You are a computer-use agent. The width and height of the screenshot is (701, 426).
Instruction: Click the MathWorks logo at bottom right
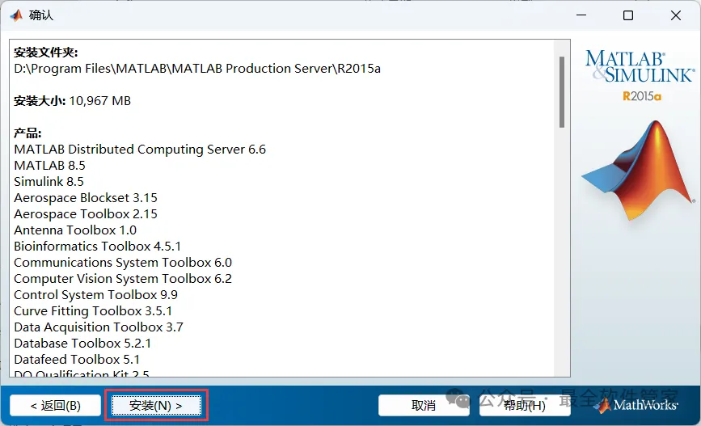click(636, 405)
